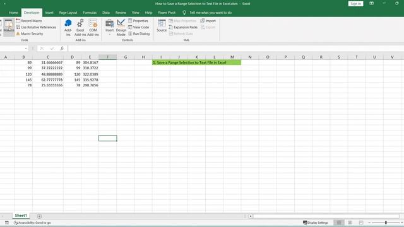The width and height of the screenshot is (404, 227).
Task: Click View Code
Action: click(139, 27)
